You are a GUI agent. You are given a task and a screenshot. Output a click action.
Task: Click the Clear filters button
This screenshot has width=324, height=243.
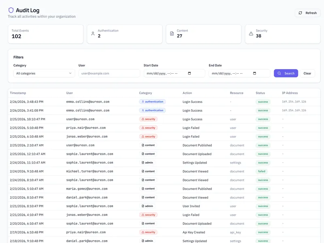(307, 73)
